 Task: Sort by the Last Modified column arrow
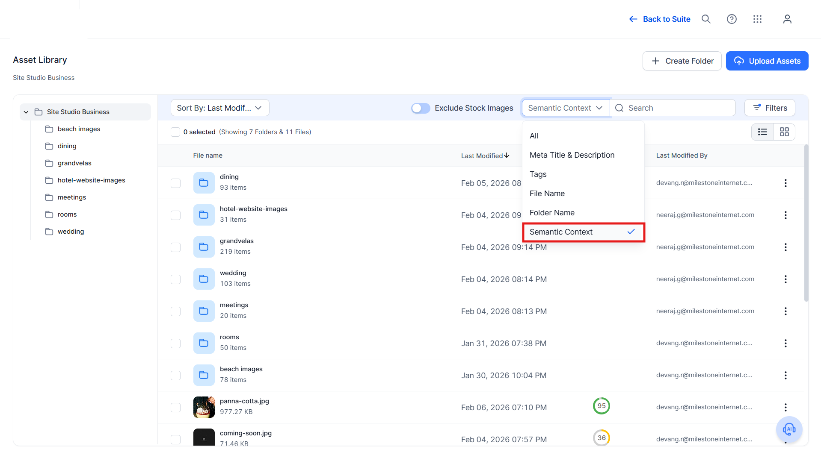tap(507, 156)
